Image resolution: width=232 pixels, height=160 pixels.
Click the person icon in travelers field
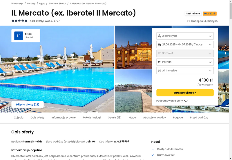[x=159, y=36]
